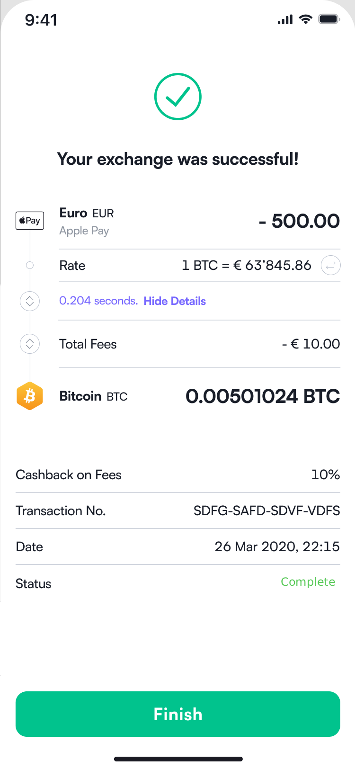The width and height of the screenshot is (355, 769).
Task: Tap the small circle node beside Rate
Action: [30, 265]
